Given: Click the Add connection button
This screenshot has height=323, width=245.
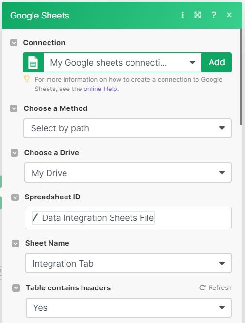Looking at the screenshot, I should point(217,62).
